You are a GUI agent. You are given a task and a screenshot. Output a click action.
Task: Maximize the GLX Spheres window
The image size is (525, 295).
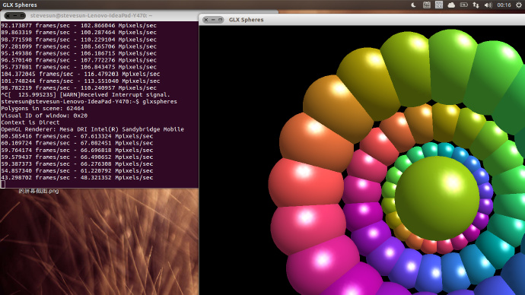(x=220, y=20)
